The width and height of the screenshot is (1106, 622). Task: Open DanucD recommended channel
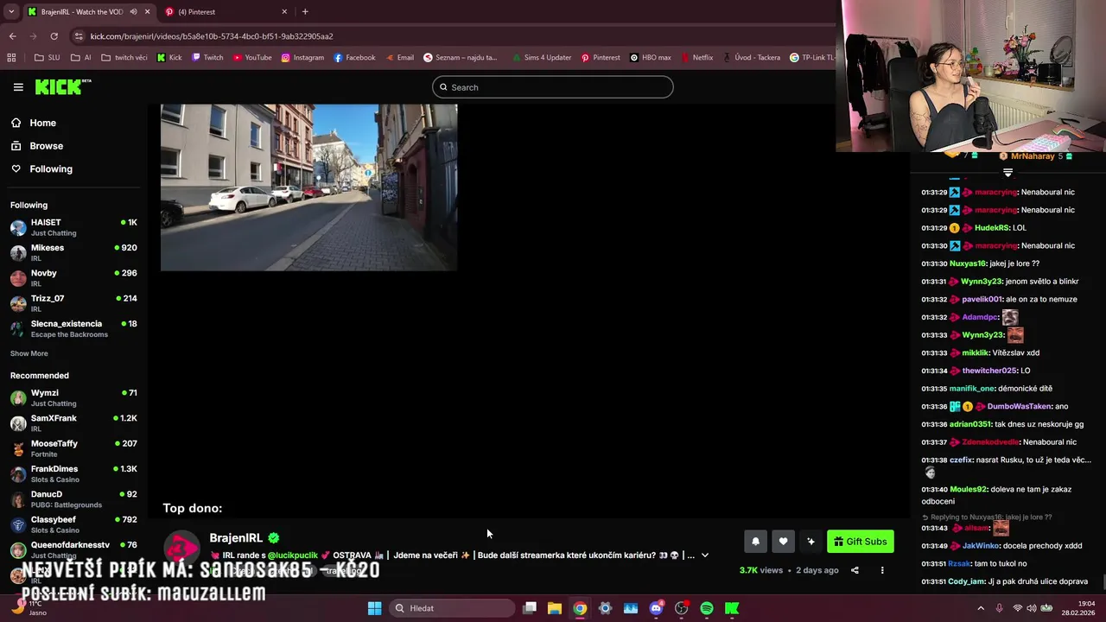click(x=73, y=499)
